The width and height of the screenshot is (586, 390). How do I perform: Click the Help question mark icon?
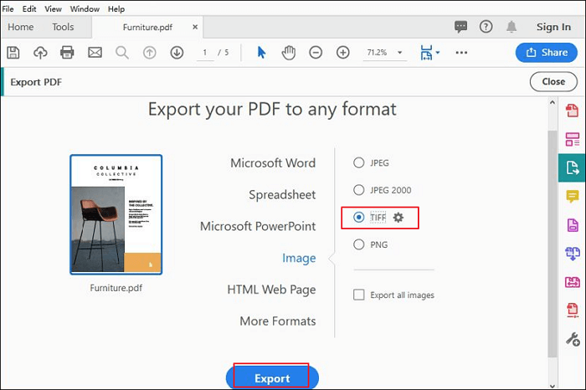[486, 27]
